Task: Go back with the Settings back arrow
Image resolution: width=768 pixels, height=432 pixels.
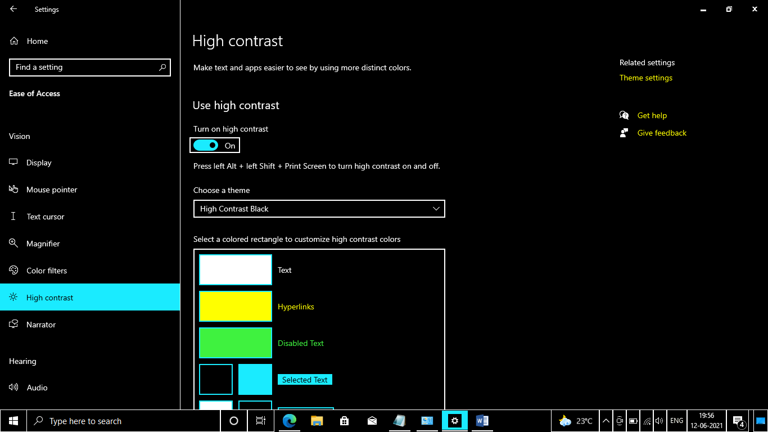Action: click(13, 9)
